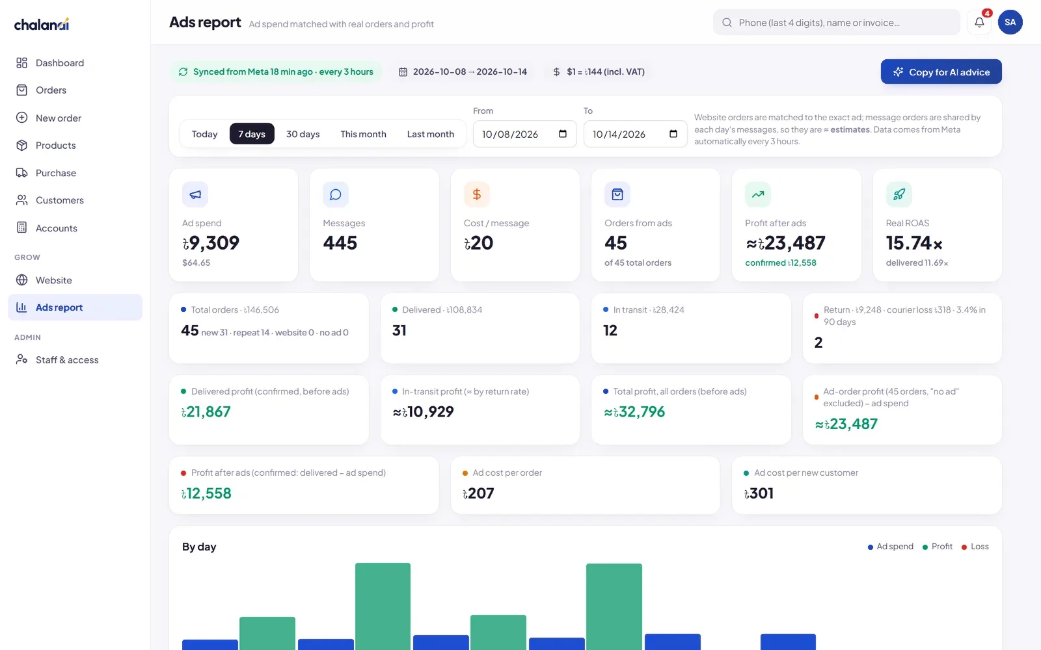This screenshot has height=650, width=1041.
Task: Click the Ad spend legend item
Action: tap(890, 547)
